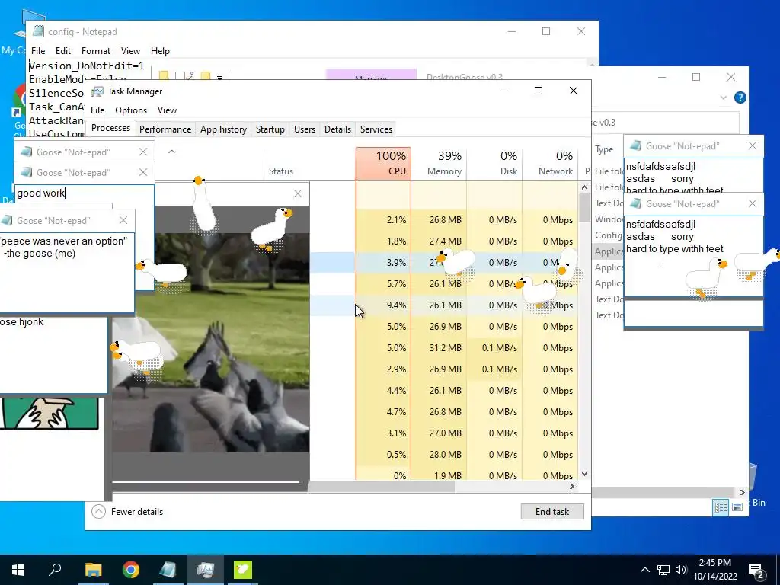The width and height of the screenshot is (780, 585).
Task: Switch to the Startup tab
Action: pos(270,129)
